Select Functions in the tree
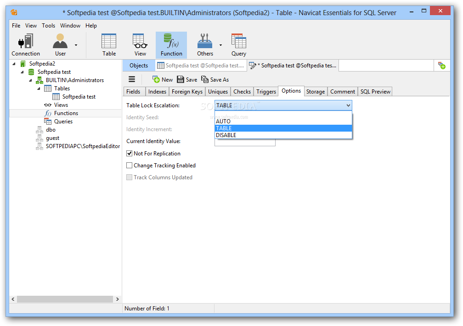The height and width of the screenshot is (326, 463). 66,113
